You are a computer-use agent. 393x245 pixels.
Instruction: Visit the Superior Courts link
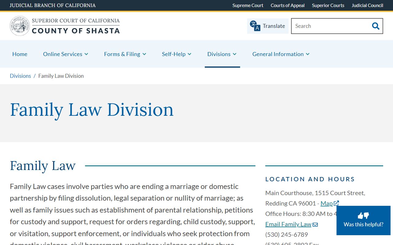(328, 5)
